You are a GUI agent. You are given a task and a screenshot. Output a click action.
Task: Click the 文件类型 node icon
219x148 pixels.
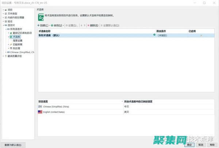[6, 14]
